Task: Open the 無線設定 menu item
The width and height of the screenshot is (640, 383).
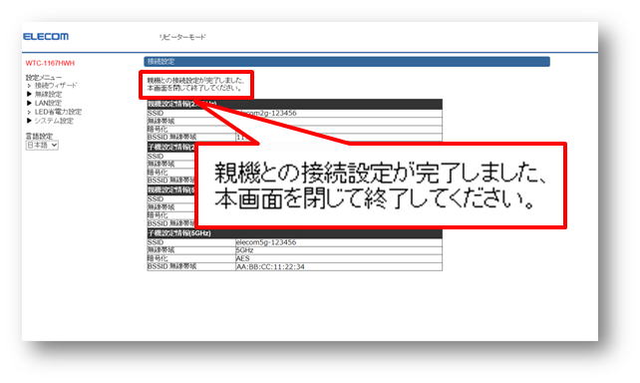Action: [48, 95]
